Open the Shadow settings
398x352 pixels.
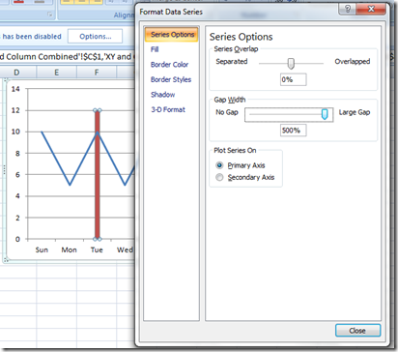pyautogui.click(x=163, y=95)
